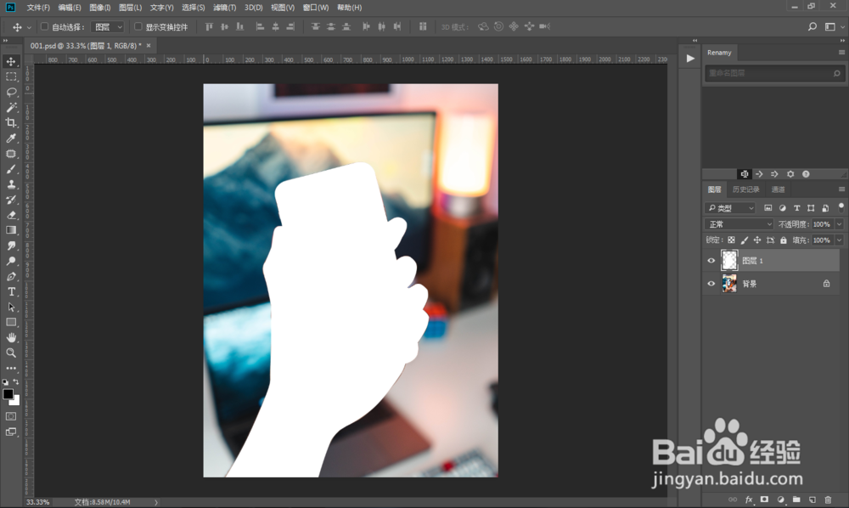Open the 窗口(W) menu
Screen dimensions: 849x508
(x=316, y=8)
